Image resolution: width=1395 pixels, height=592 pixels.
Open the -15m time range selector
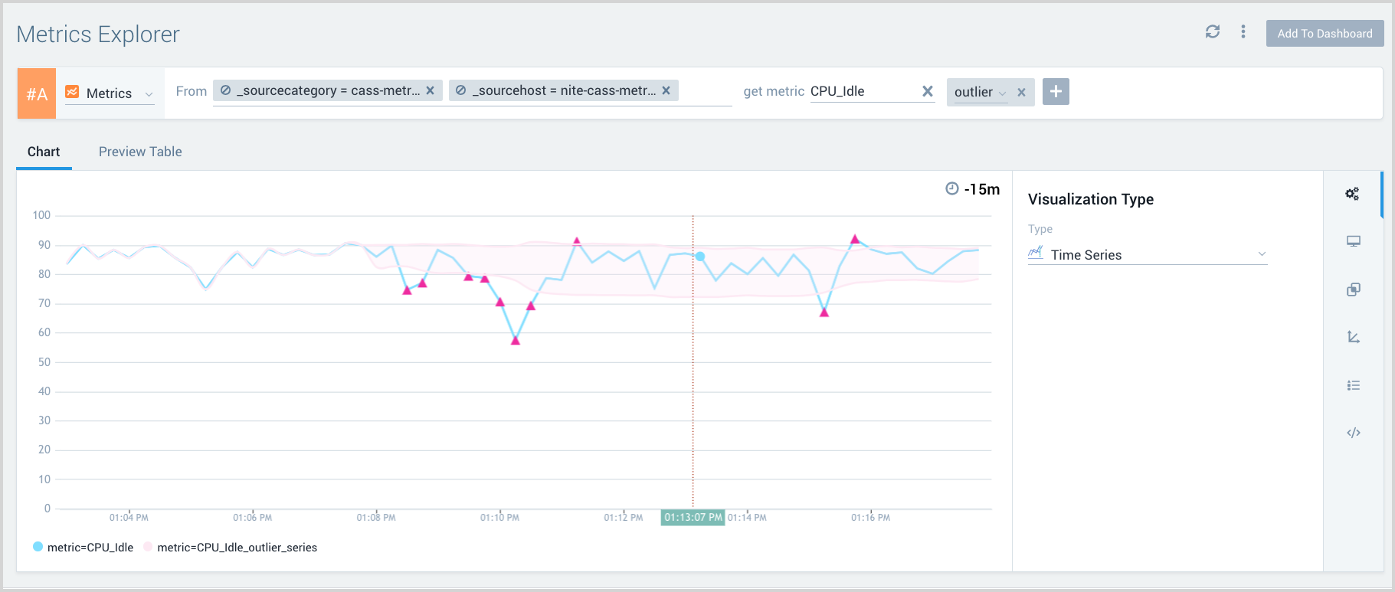(973, 189)
